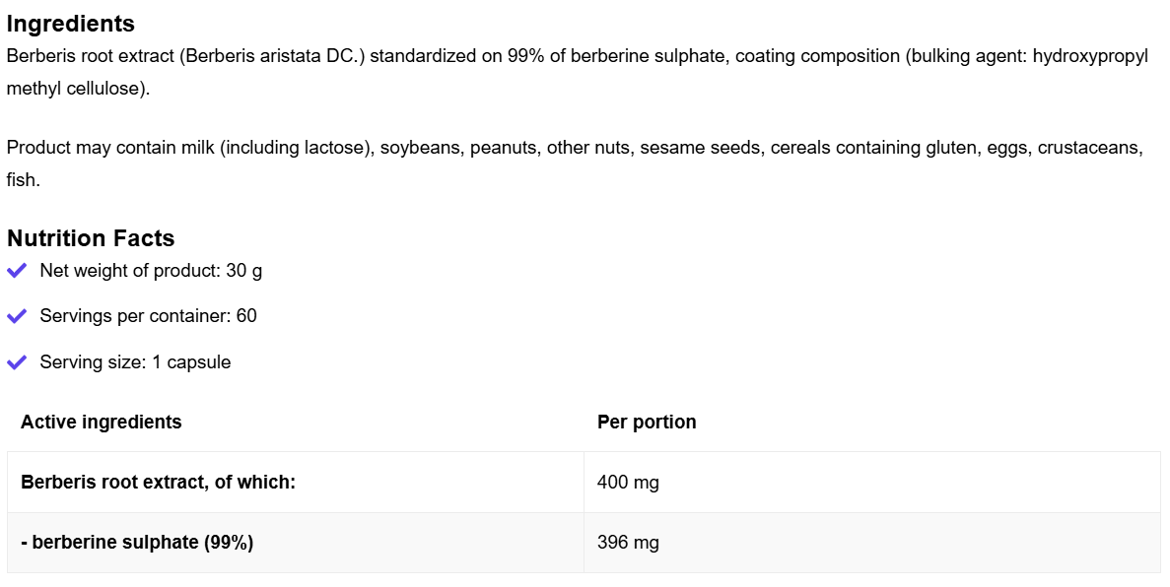Select the 'Serving size: 1 capsule' text

point(135,362)
